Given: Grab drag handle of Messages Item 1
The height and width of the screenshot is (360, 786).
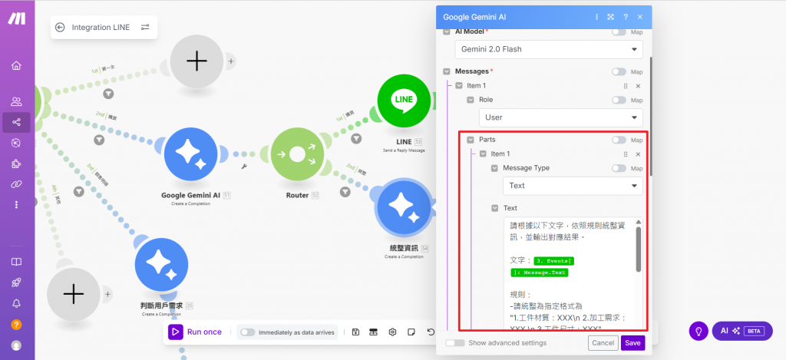Looking at the screenshot, I should 625,86.
